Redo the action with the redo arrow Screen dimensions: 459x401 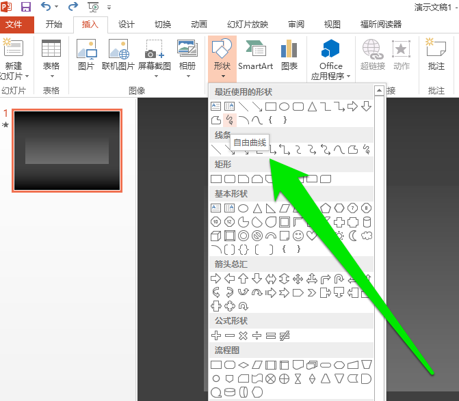(73, 6)
